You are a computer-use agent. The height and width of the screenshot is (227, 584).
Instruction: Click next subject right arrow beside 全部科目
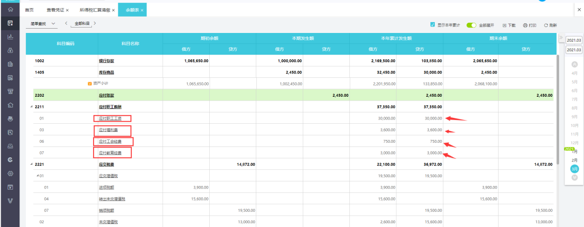pyautogui.click(x=95, y=23)
